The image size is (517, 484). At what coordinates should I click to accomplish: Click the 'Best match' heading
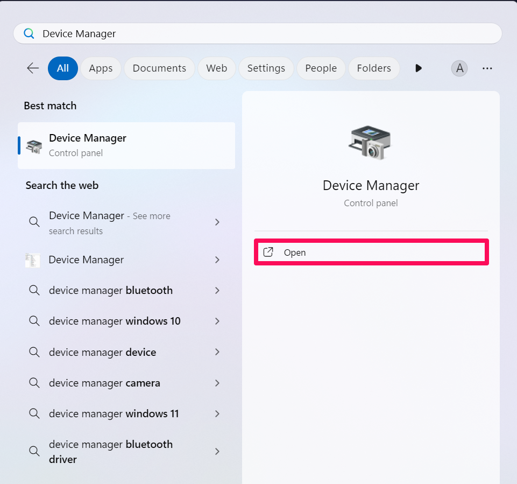tap(50, 106)
